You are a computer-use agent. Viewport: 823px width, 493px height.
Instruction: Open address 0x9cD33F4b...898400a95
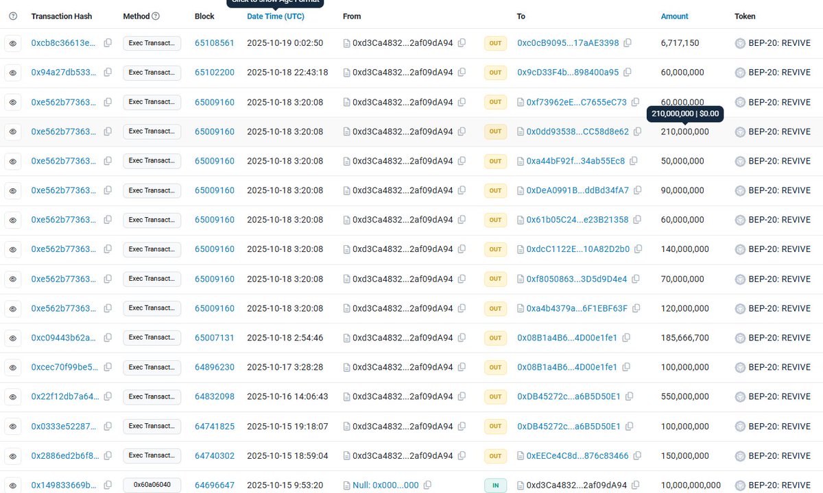pos(568,73)
